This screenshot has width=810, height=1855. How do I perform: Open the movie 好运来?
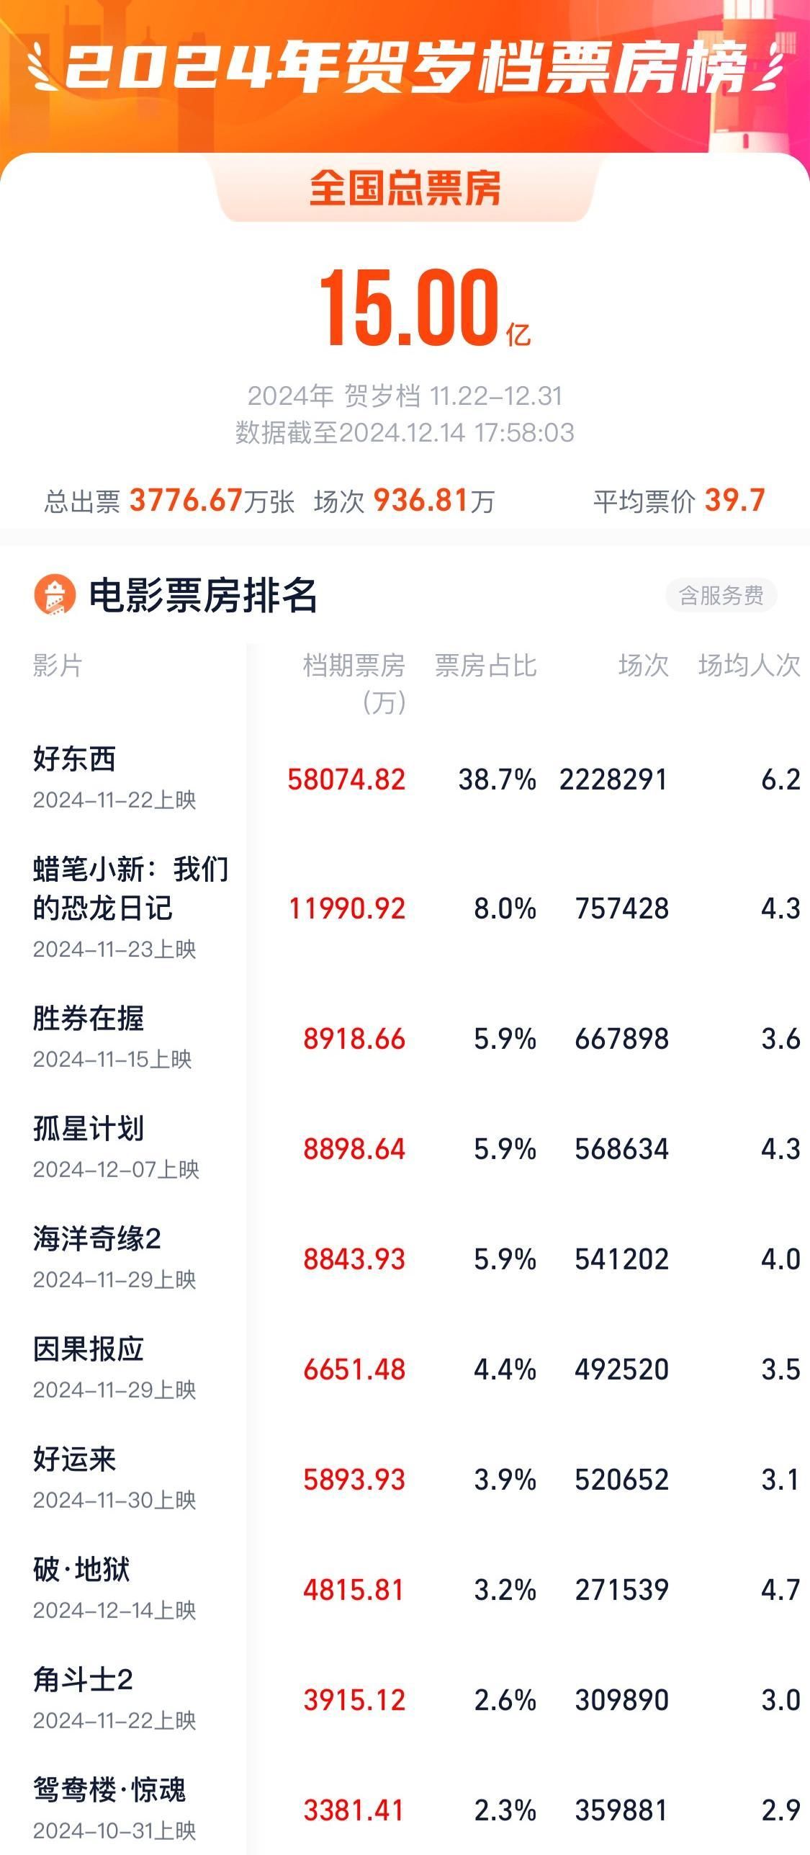point(75,1460)
